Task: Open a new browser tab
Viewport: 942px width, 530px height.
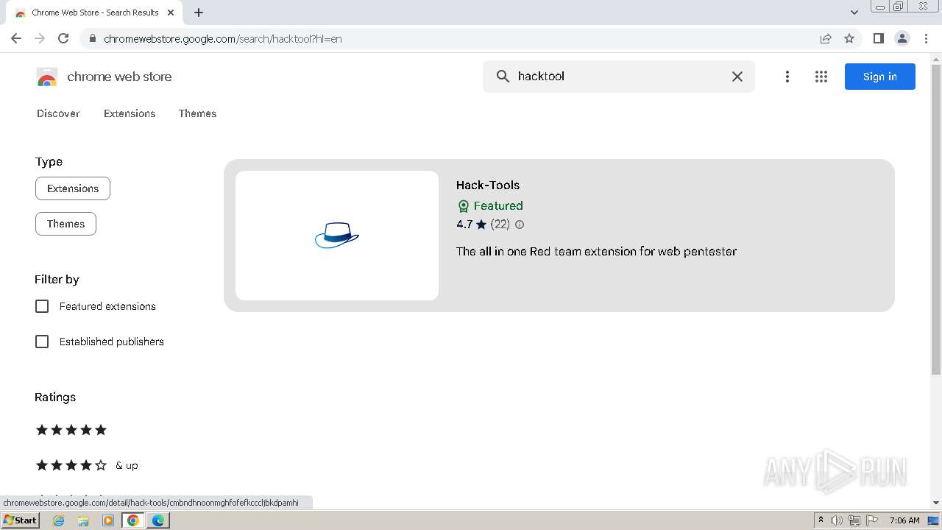Action: (199, 13)
